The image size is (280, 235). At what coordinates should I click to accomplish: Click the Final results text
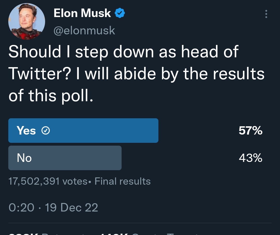click(x=122, y=181)
